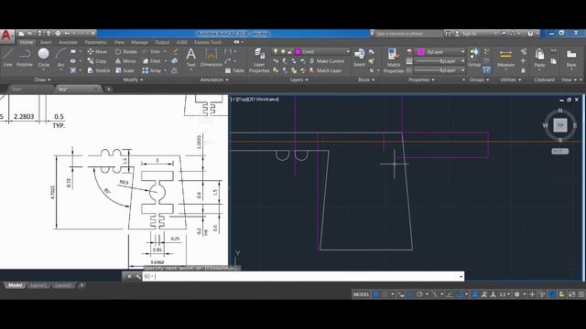586x329 pixels.
Task: Select the Arc drawing tool
Action: click(61, 58)
